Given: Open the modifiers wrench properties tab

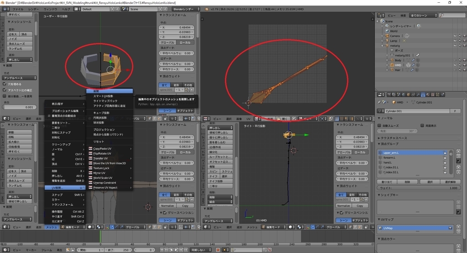Looking at the screenshot, I should 418,95.
